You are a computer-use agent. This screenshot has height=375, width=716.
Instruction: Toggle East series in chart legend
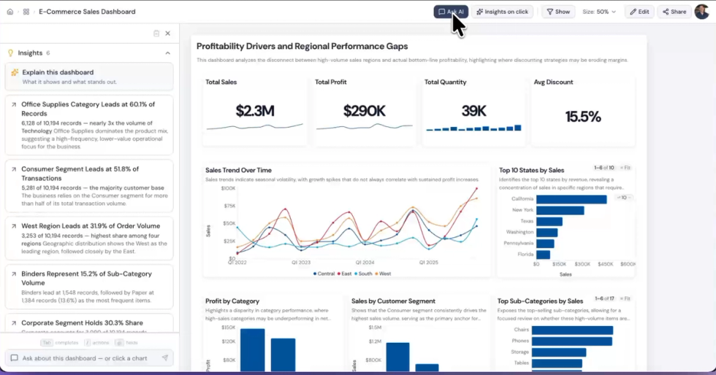(x=344, y=274)
